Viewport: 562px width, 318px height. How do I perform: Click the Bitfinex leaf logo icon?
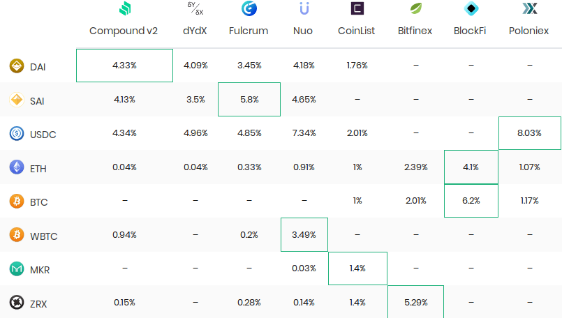(415, 9)
